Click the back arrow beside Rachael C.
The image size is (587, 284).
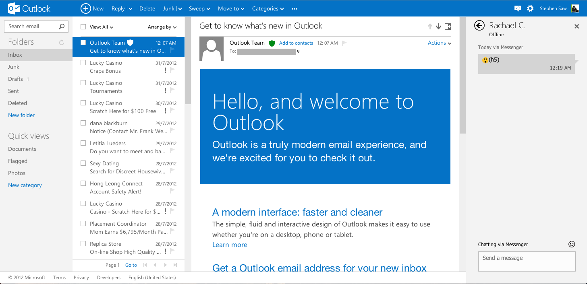coord(479,26)
